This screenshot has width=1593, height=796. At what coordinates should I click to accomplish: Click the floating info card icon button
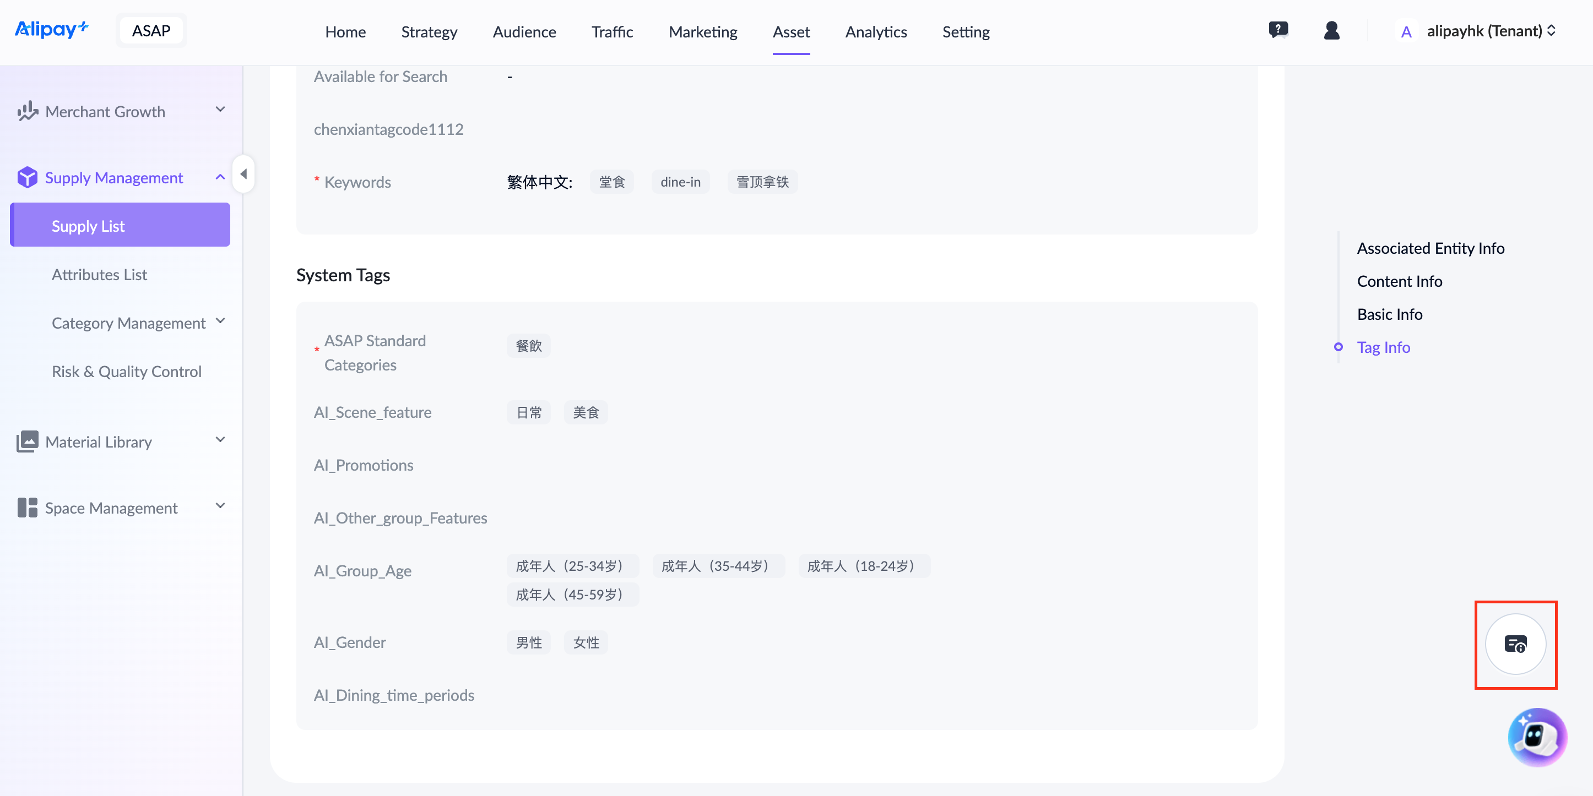(1515, 644)
